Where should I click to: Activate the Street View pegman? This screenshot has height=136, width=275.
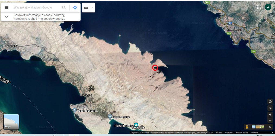click(247, 127)
